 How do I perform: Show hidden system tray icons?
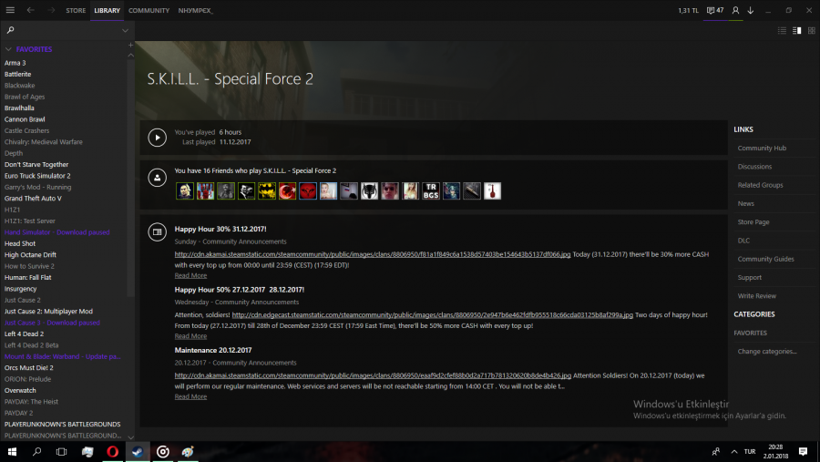[734, 452]
